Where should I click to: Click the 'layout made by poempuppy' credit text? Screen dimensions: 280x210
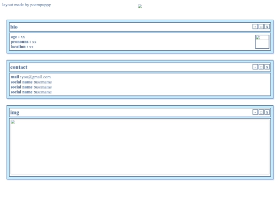coord(26,5)
